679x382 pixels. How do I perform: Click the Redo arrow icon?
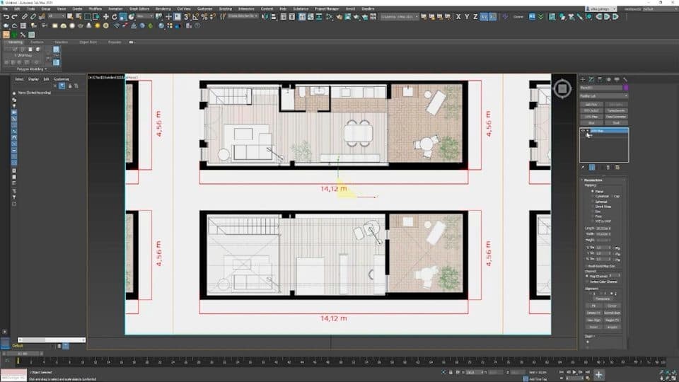pos(15,17)
